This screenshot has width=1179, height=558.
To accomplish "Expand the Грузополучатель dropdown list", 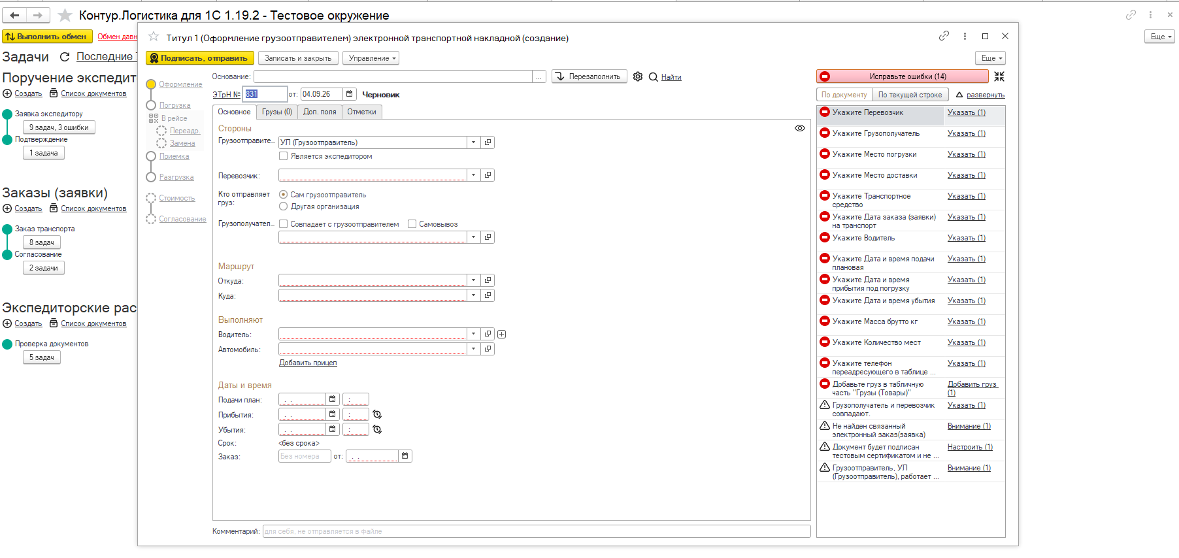I will [x=473, y=237].
